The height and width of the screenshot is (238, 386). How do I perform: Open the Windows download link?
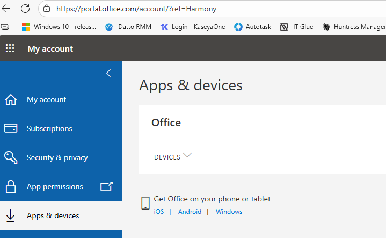pyautogui.click(x=229, y=212)
